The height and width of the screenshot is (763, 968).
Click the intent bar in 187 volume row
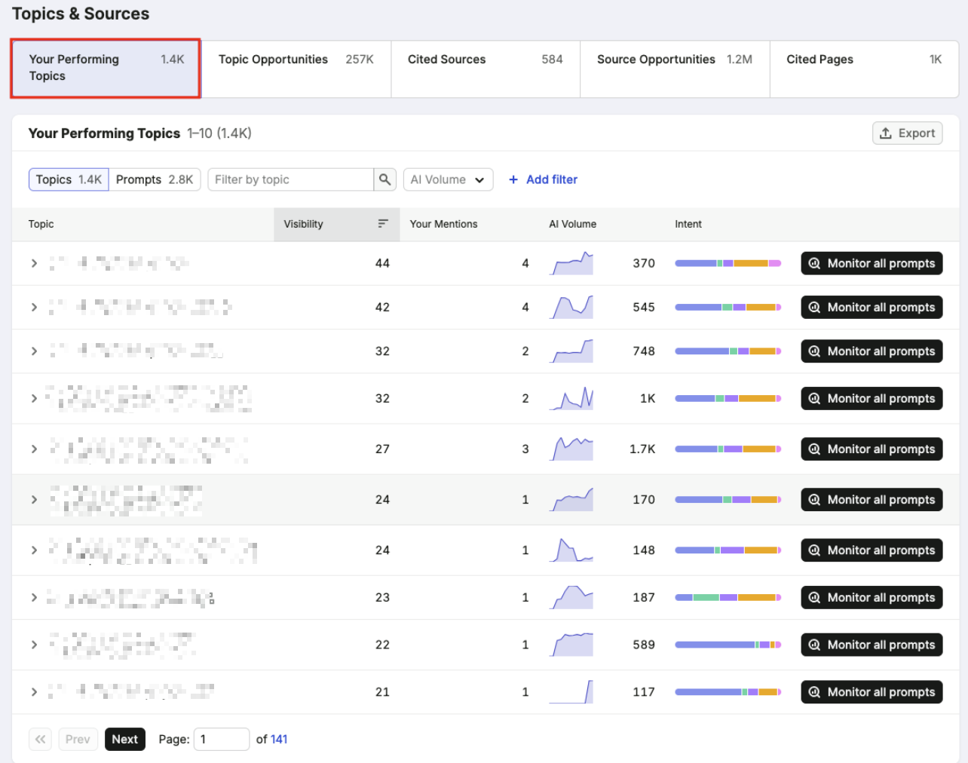[728, 597]
